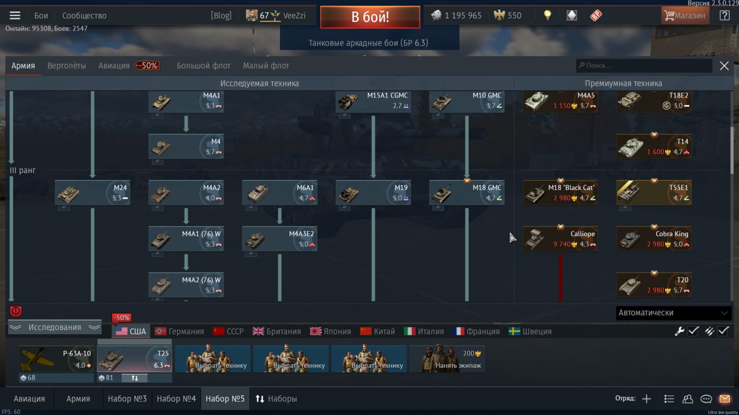Open the Наборы presets list

(277, 399)
